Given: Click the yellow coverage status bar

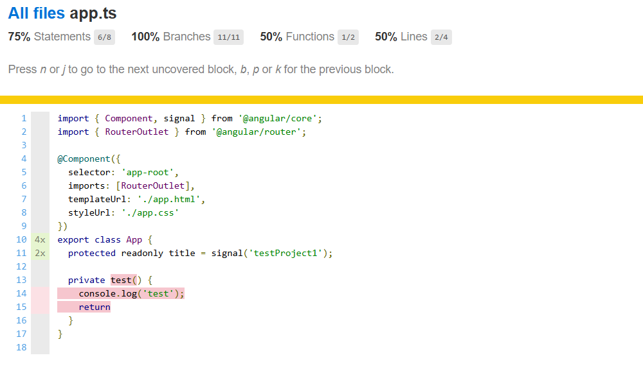Looking at the screenshot, I should (321, 99).
